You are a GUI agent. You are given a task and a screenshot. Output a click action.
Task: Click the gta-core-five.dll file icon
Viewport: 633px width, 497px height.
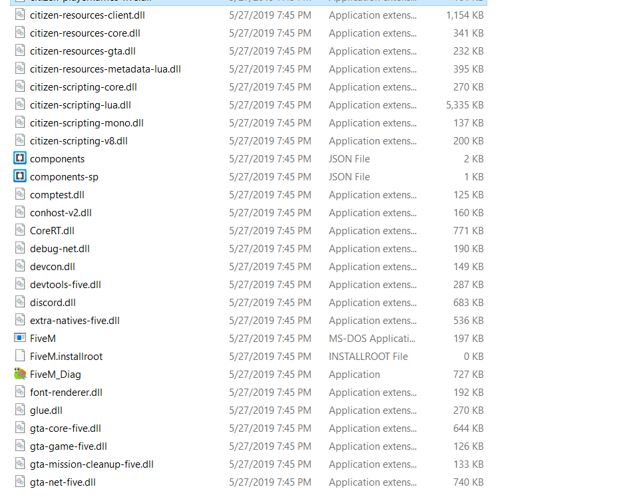coord(20,428)
